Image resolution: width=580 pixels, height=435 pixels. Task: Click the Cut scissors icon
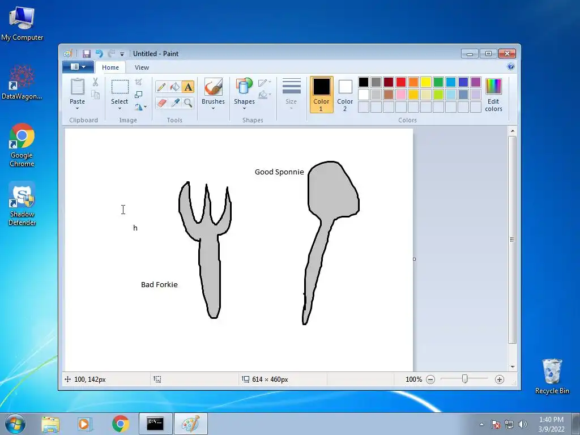coord(95,82)
